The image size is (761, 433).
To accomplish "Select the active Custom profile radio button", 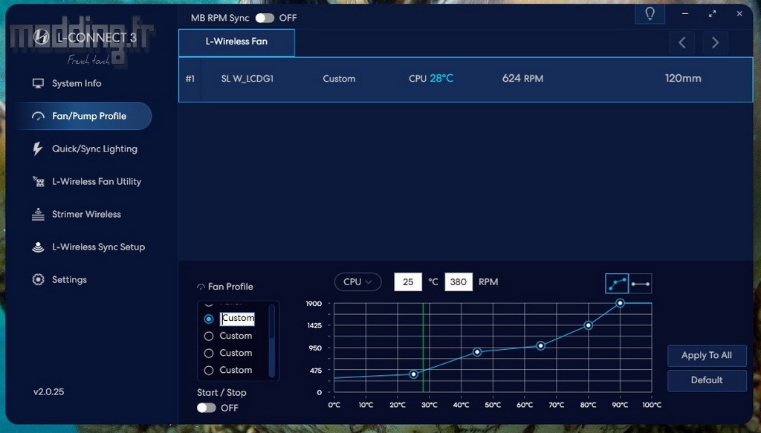I will 209,319.
